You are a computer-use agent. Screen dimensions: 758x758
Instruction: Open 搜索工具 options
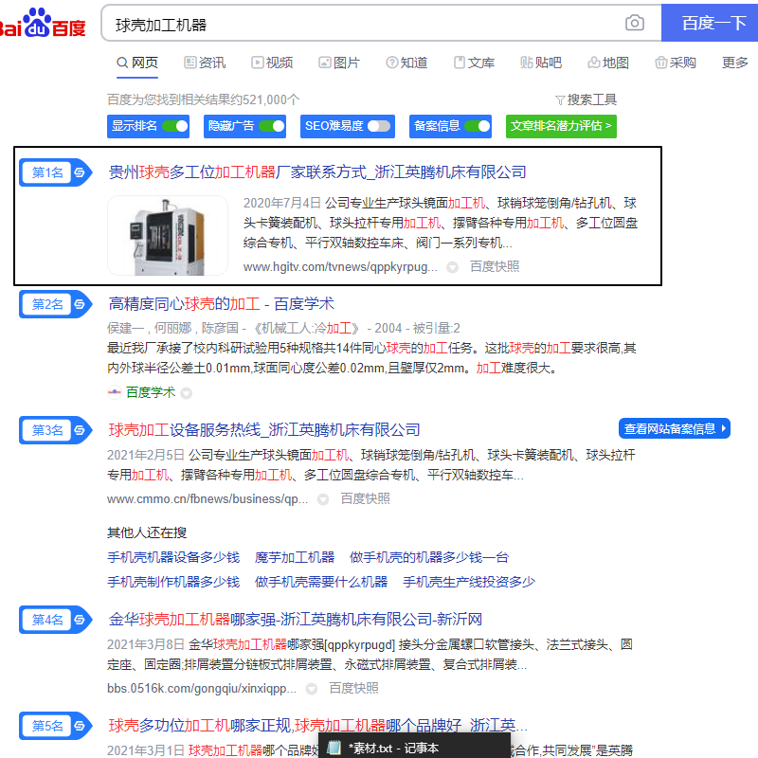(x=586, y=100)
